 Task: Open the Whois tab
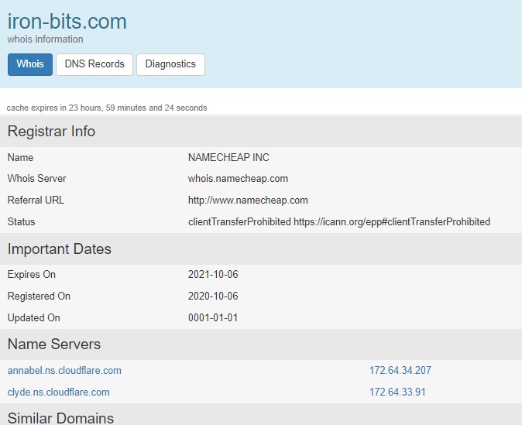tap(30, 64)
